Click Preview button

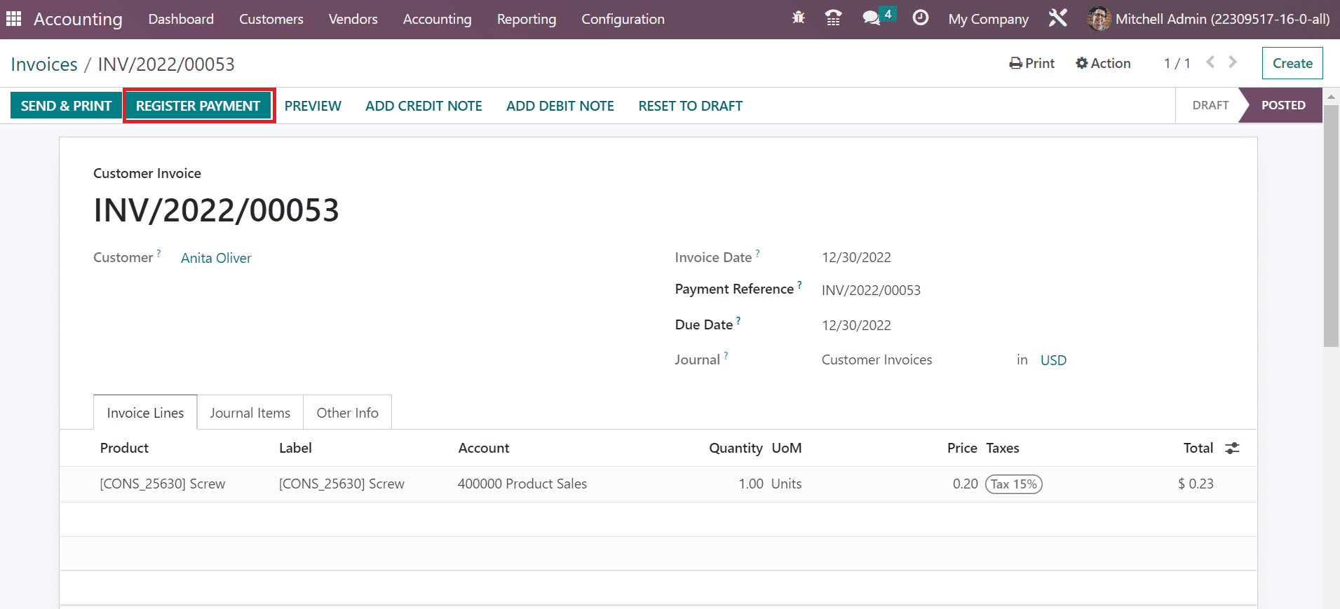click(x=313, y=106)
